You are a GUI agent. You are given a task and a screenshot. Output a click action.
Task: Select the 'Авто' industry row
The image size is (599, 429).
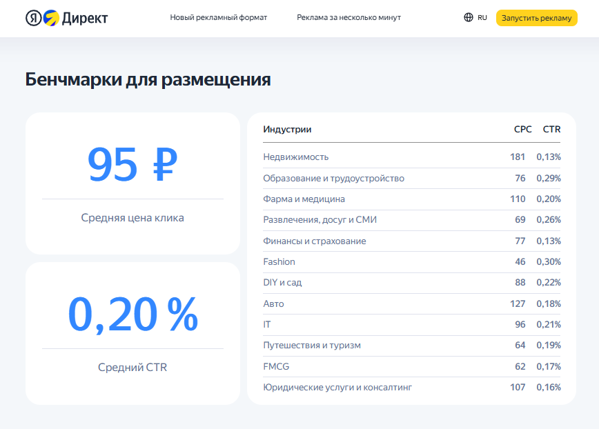(x=273, y=304)
